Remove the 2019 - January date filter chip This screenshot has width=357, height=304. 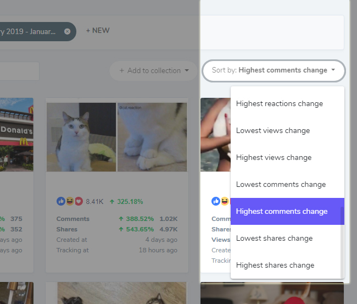67,31
